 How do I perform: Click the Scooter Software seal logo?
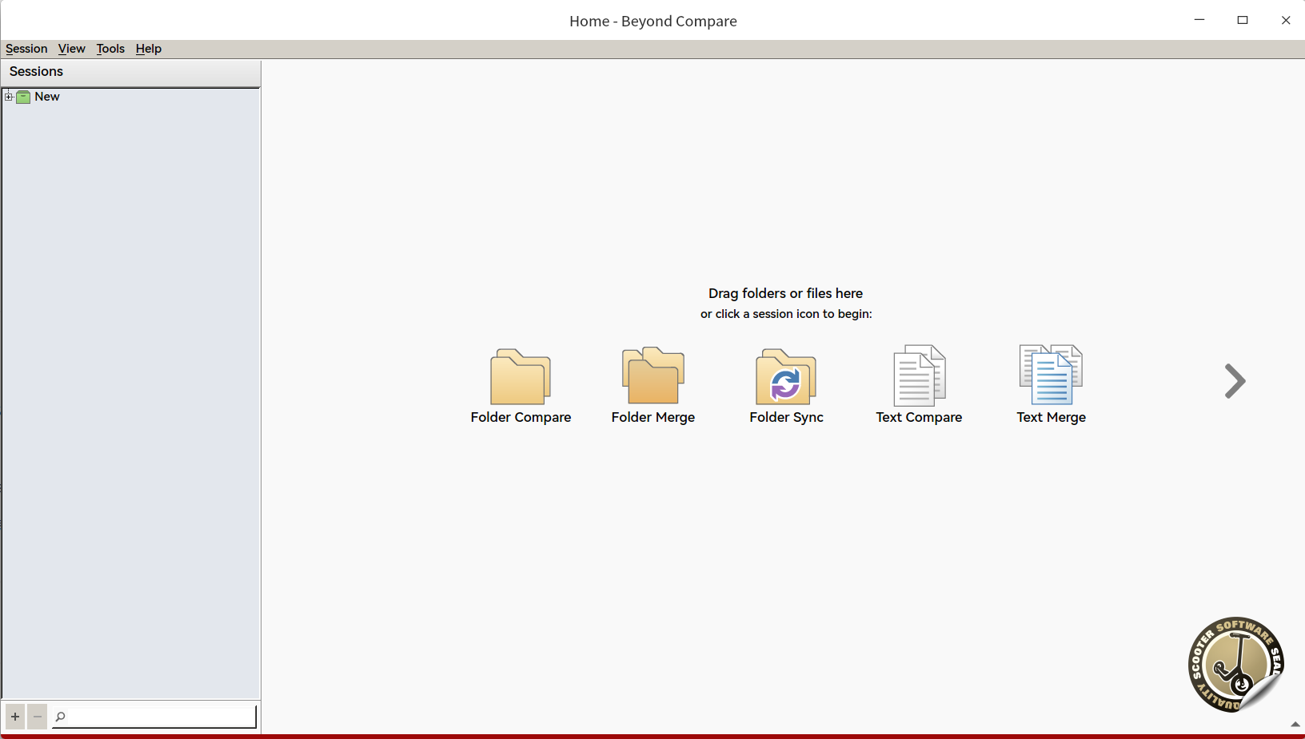tap(1235, 665)
